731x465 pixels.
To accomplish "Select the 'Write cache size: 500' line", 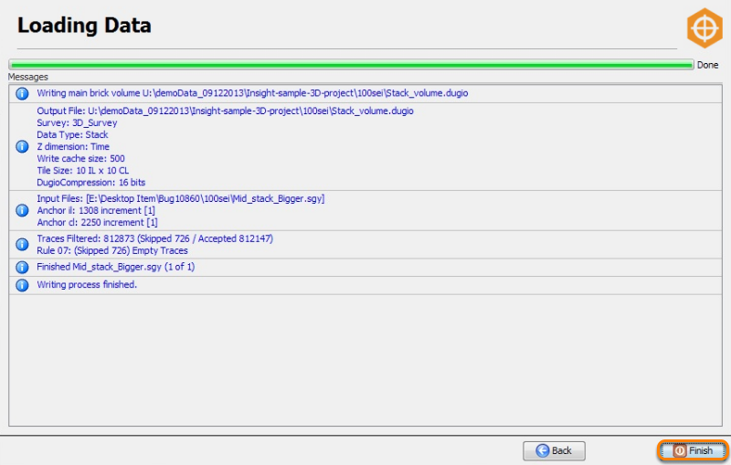I will [80, 158].
